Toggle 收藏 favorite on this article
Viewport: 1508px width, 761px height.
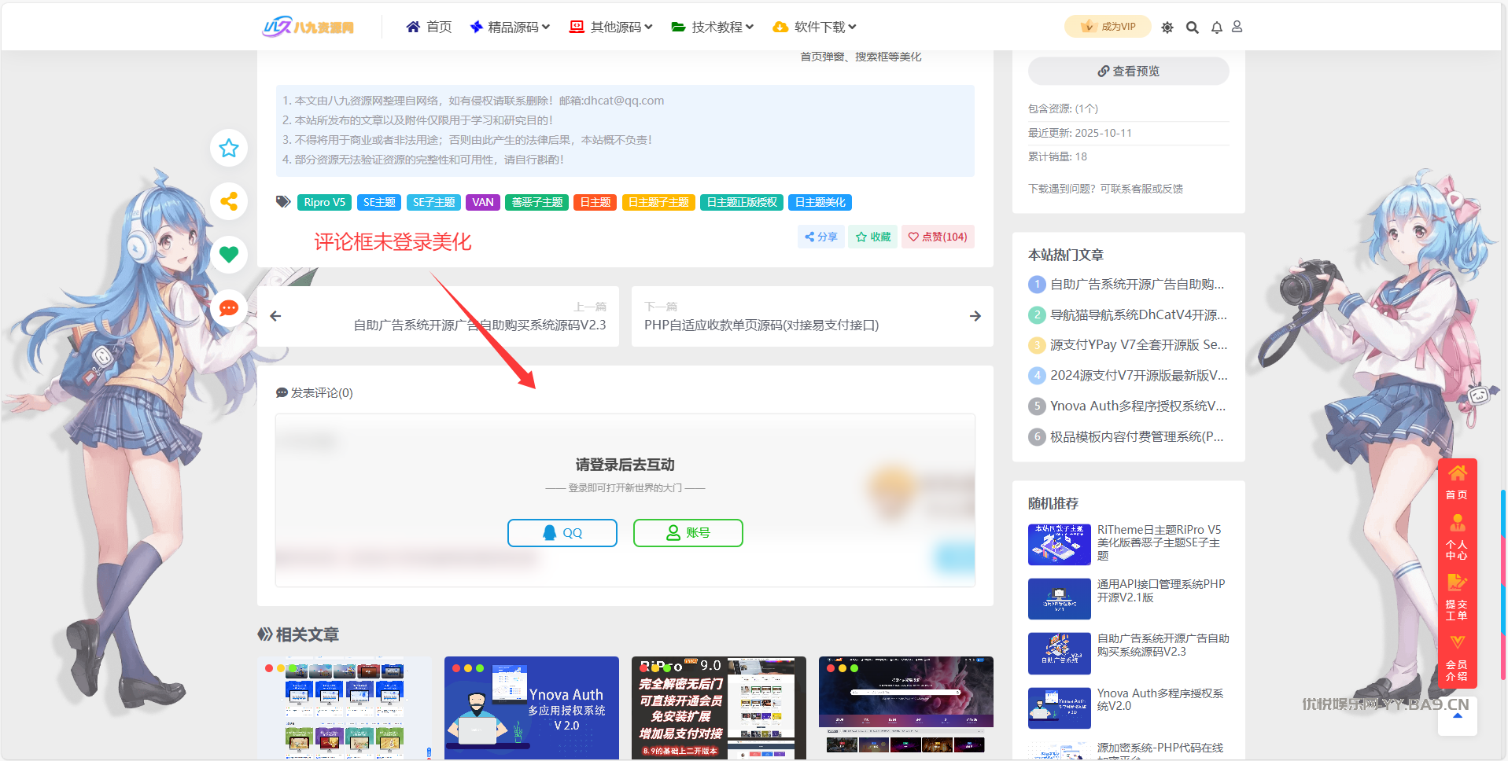[x=872, y=237]
